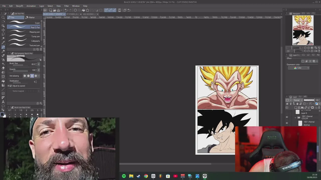Toggle first Snap to ruler button
This screenshot has height=180, width=321.
click(x=106, y=10)
